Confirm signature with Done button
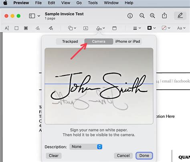Viewport: 190px width, 162px height. click(x=144, y=156)
